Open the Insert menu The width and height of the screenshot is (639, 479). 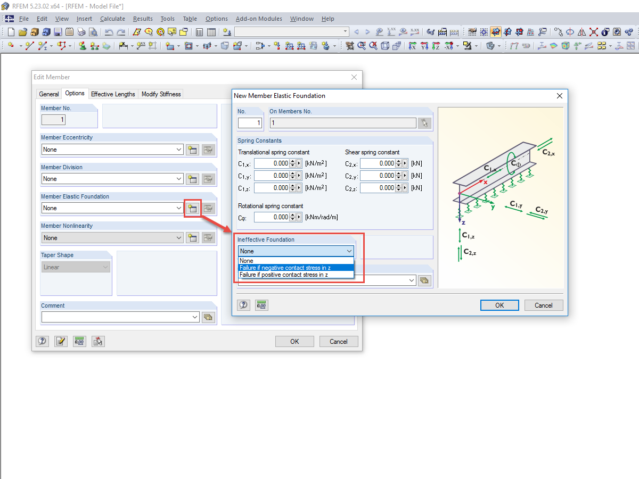(84, 19)
